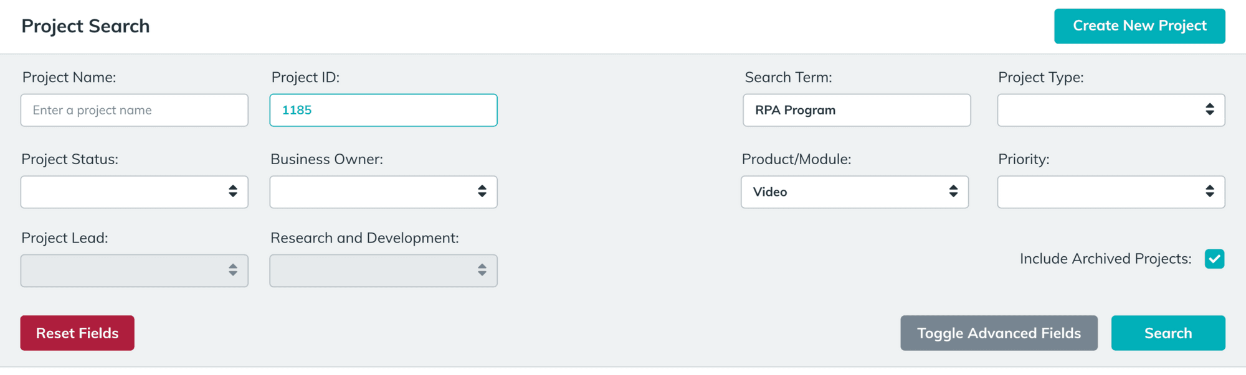Click the Priority dropdown arrows

click(1209, 192)
